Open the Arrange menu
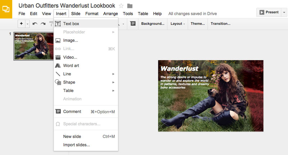Image resolution: width=288 pixels, height=155 pixels. 111,14
